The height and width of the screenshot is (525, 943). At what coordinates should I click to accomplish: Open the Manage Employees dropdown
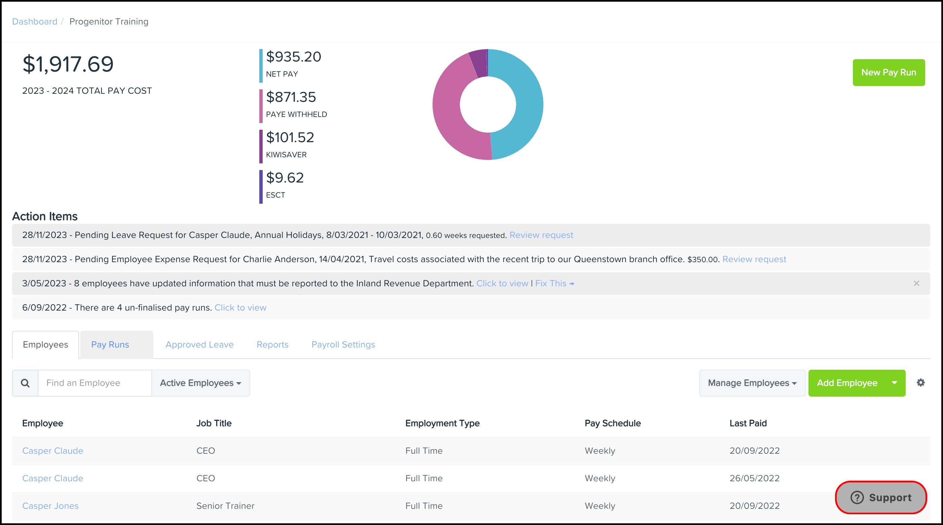click(x=752, y=383)
